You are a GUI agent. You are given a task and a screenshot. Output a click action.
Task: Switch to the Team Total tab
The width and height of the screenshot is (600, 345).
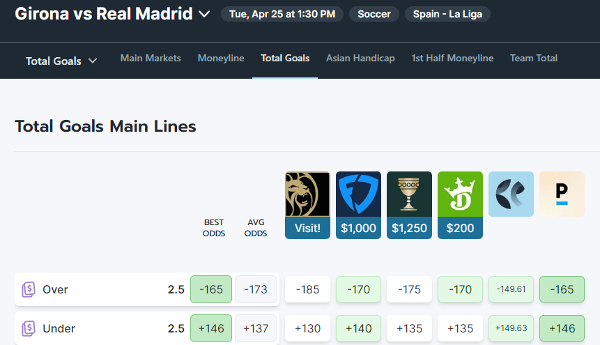tap(534, 59)
